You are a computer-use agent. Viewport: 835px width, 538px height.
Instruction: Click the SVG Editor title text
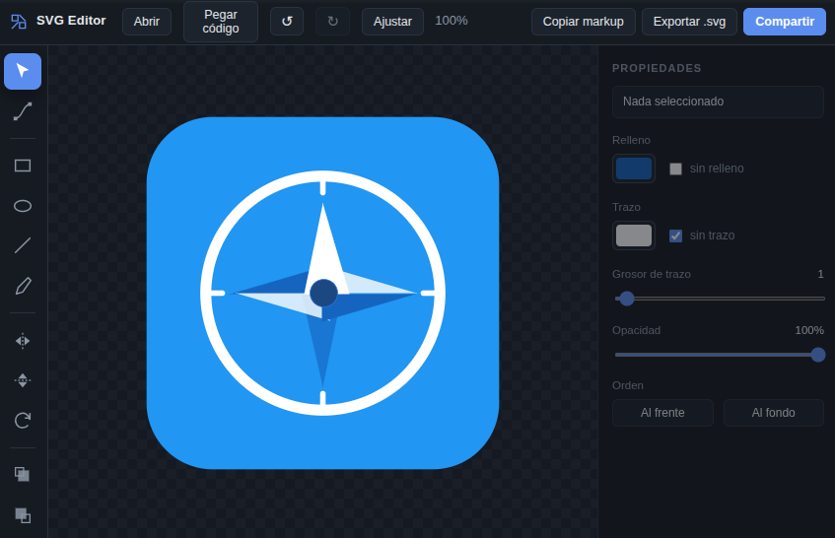pos(71,21)
